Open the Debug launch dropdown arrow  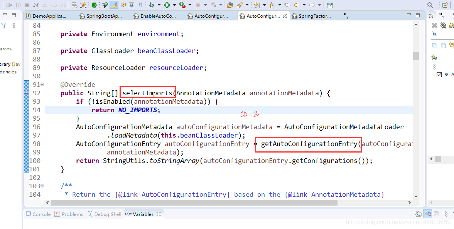159,5
